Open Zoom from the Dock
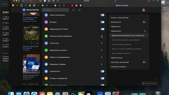This screenshot has height=95, width=169. 100,93
